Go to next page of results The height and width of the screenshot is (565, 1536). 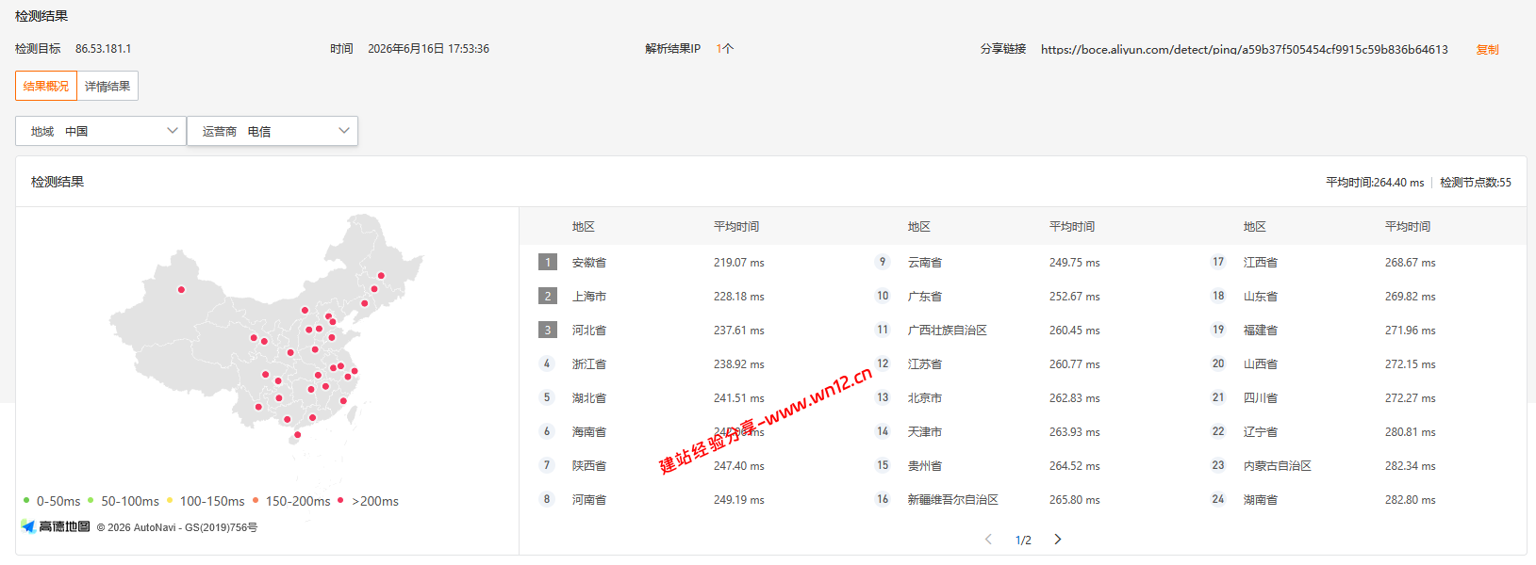tap(1058, 540)
